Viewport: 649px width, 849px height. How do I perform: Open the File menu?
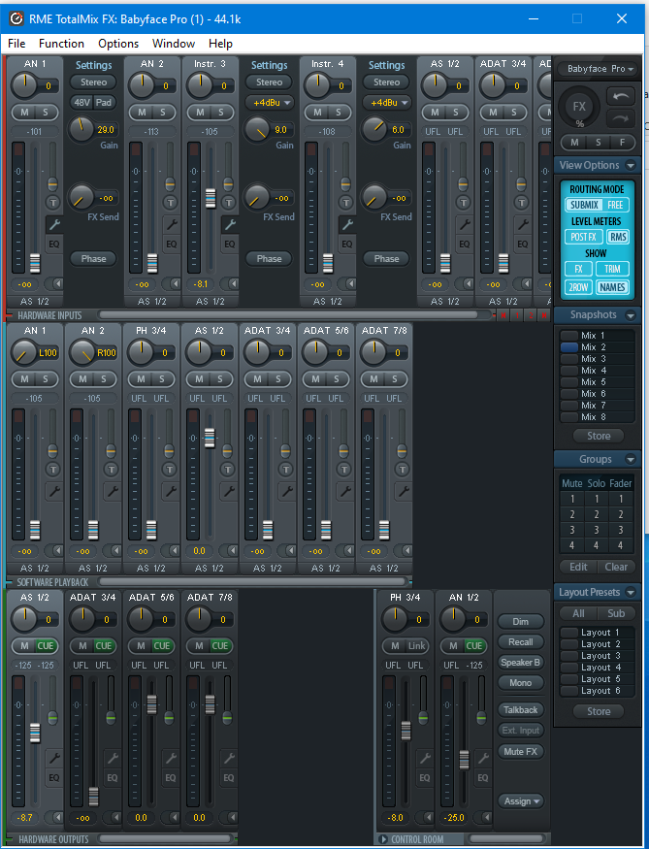click(x=16, y=44)
